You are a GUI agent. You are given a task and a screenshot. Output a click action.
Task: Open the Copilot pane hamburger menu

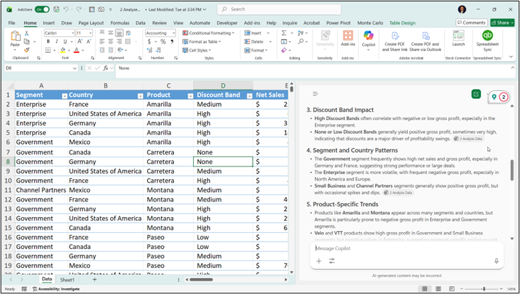[316, 94]
